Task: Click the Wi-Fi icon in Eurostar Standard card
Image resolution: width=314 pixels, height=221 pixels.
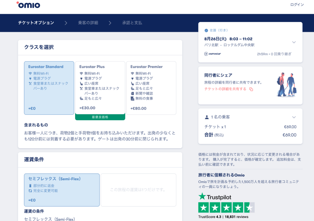Action: [x=30, y=73]
